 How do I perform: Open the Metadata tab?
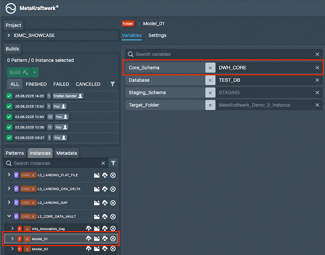pyautogui.click(x=66, y=153)
